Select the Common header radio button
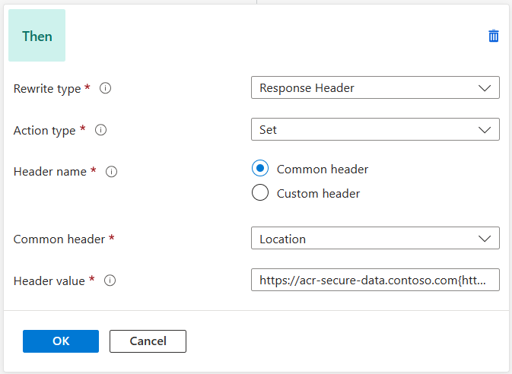This screenshot has height=374, width=512. pyautogui.click(x=260, y=169)
